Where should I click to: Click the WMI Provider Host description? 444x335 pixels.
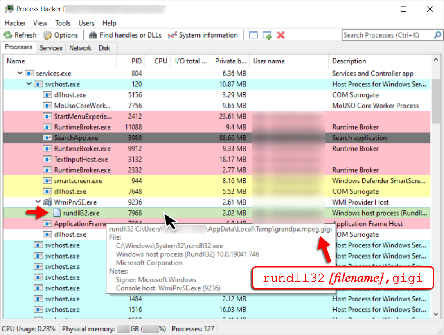[360, 202]
